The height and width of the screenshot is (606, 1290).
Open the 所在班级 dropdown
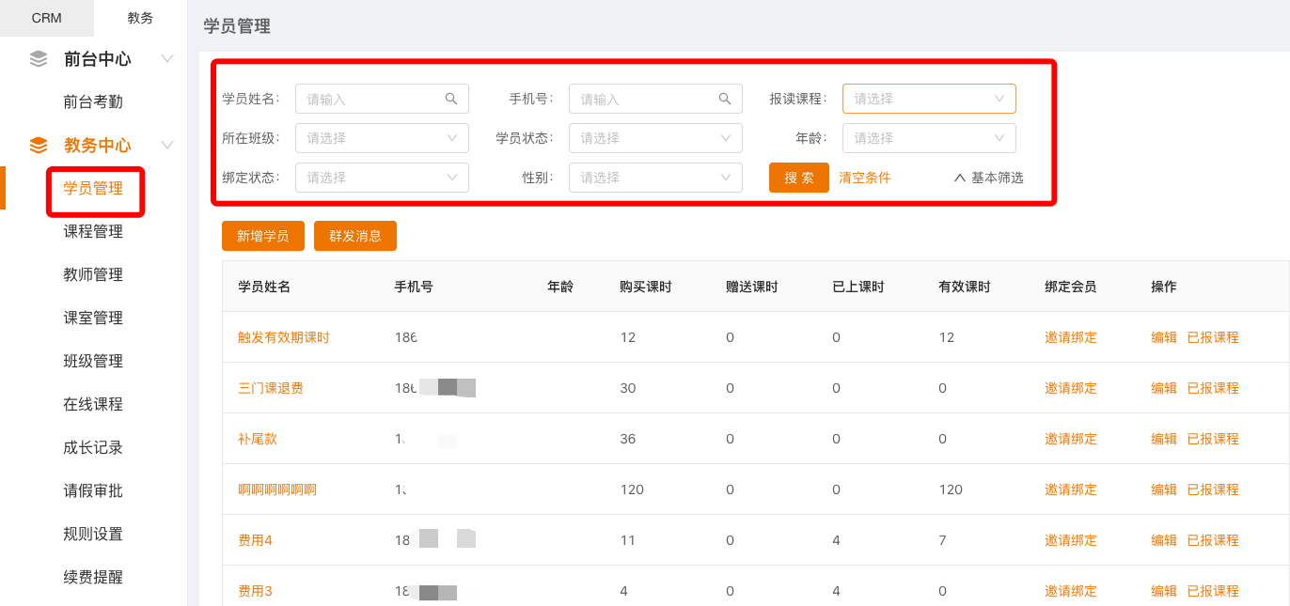[382, 138]
